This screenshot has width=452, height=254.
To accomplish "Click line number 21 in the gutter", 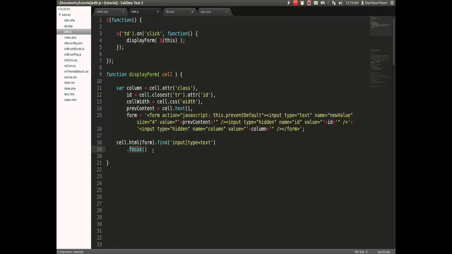I will tap(99, 163).
